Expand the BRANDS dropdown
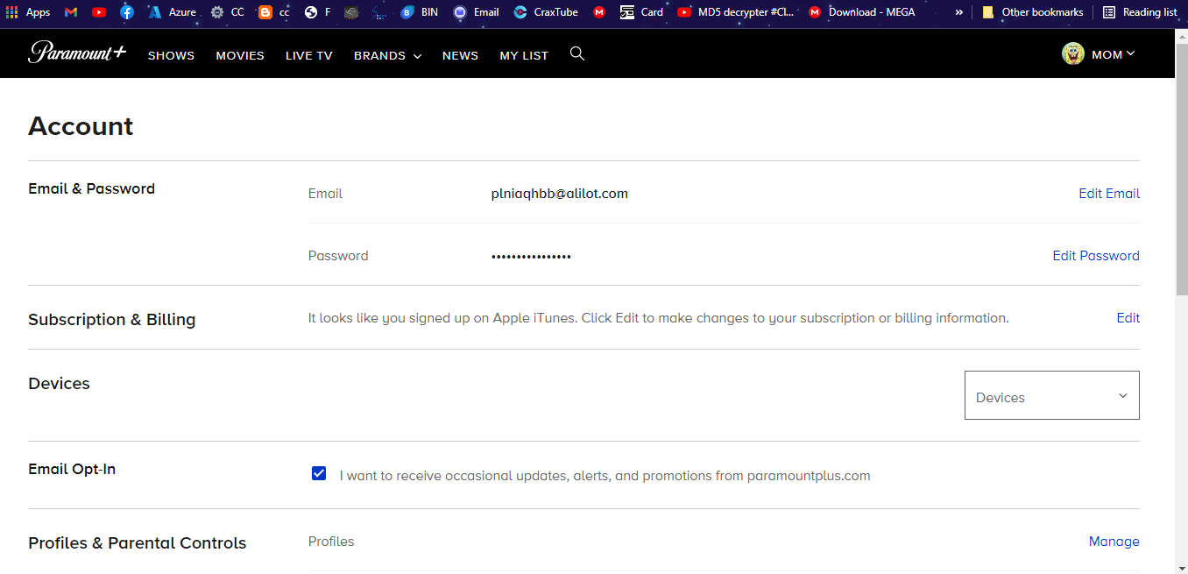 point(387,55)
